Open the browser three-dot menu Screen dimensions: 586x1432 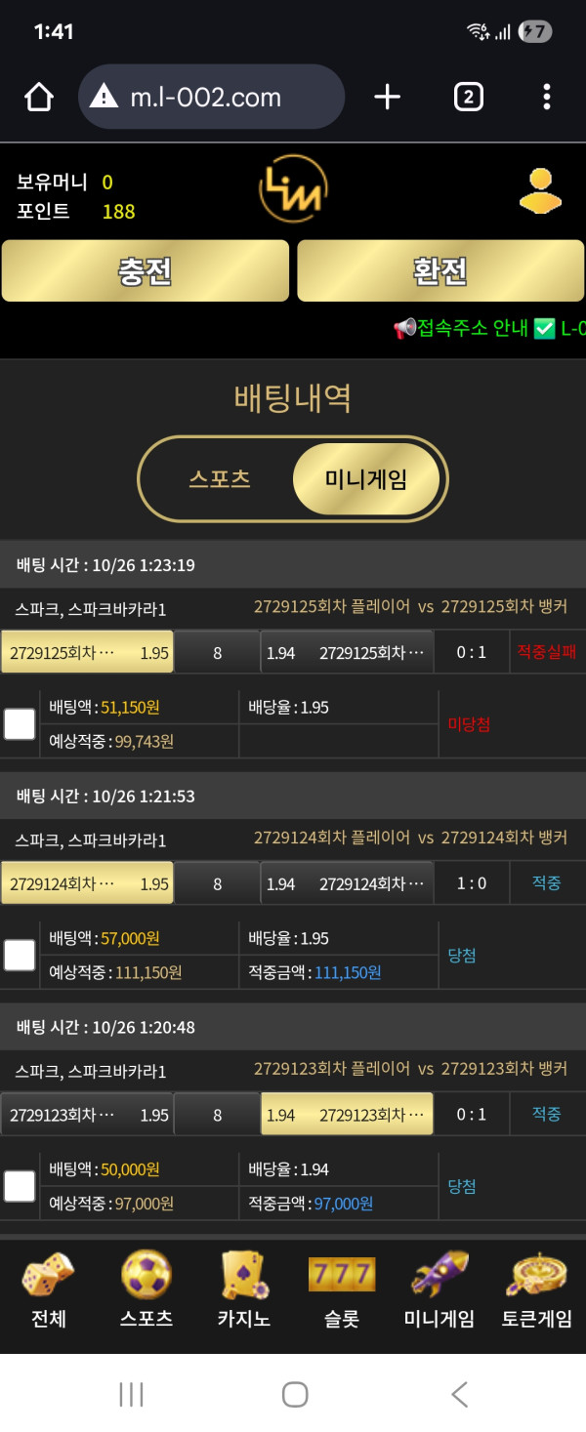pyautogui.click(x=546, y=97)
